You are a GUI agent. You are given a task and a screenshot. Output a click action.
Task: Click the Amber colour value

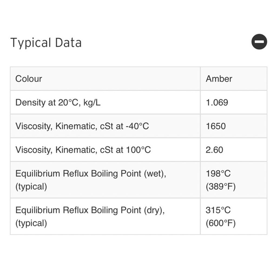tap(219, 79)
